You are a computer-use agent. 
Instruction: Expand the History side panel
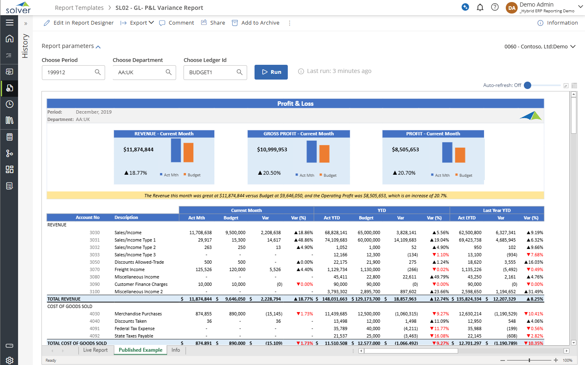point(25,24)
